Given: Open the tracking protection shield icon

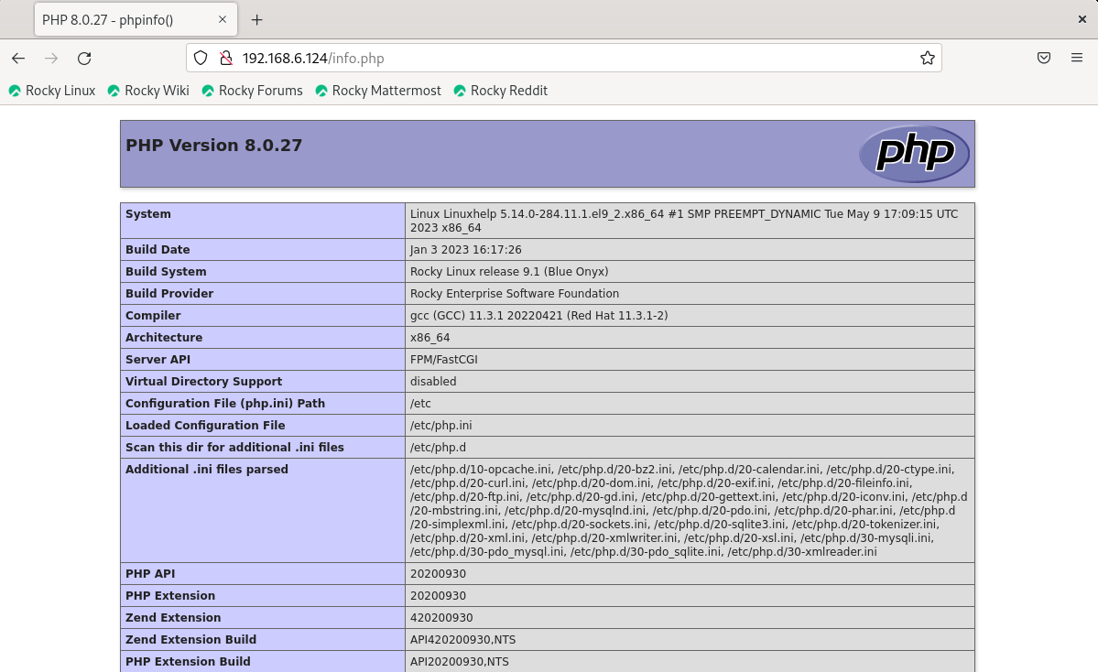Looking at the screenshot, I should point(201,58).
